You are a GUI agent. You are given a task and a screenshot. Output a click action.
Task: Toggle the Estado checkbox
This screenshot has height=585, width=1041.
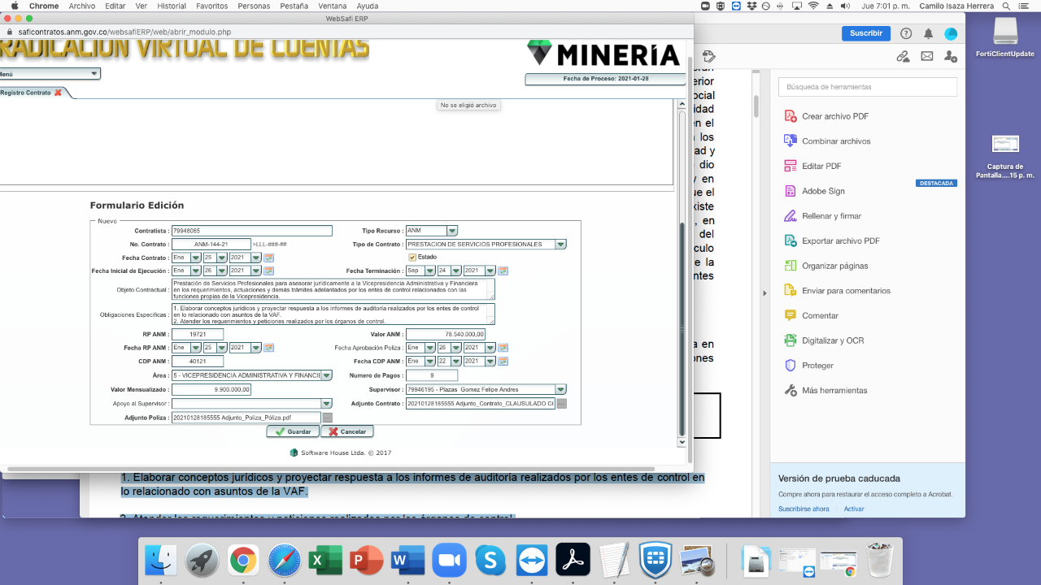[412, 258]
